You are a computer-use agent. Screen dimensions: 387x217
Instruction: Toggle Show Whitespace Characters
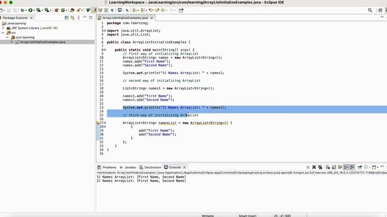112,10
